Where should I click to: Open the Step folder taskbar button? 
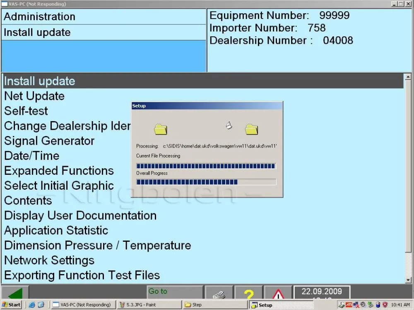(x=215, y=305)
